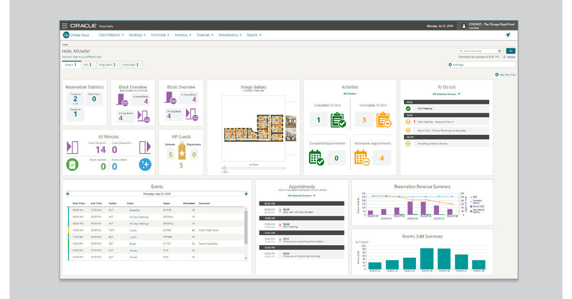Open the Reports menu
This screenshot has width=572, height=299.
(x=253, y=35)
